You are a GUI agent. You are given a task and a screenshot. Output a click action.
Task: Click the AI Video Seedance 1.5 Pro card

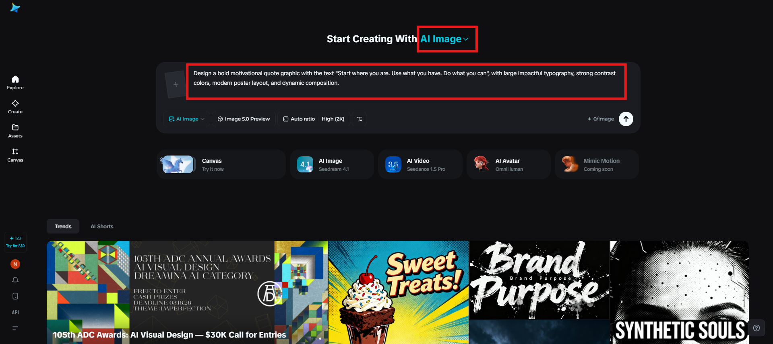(x=420, y=164)
